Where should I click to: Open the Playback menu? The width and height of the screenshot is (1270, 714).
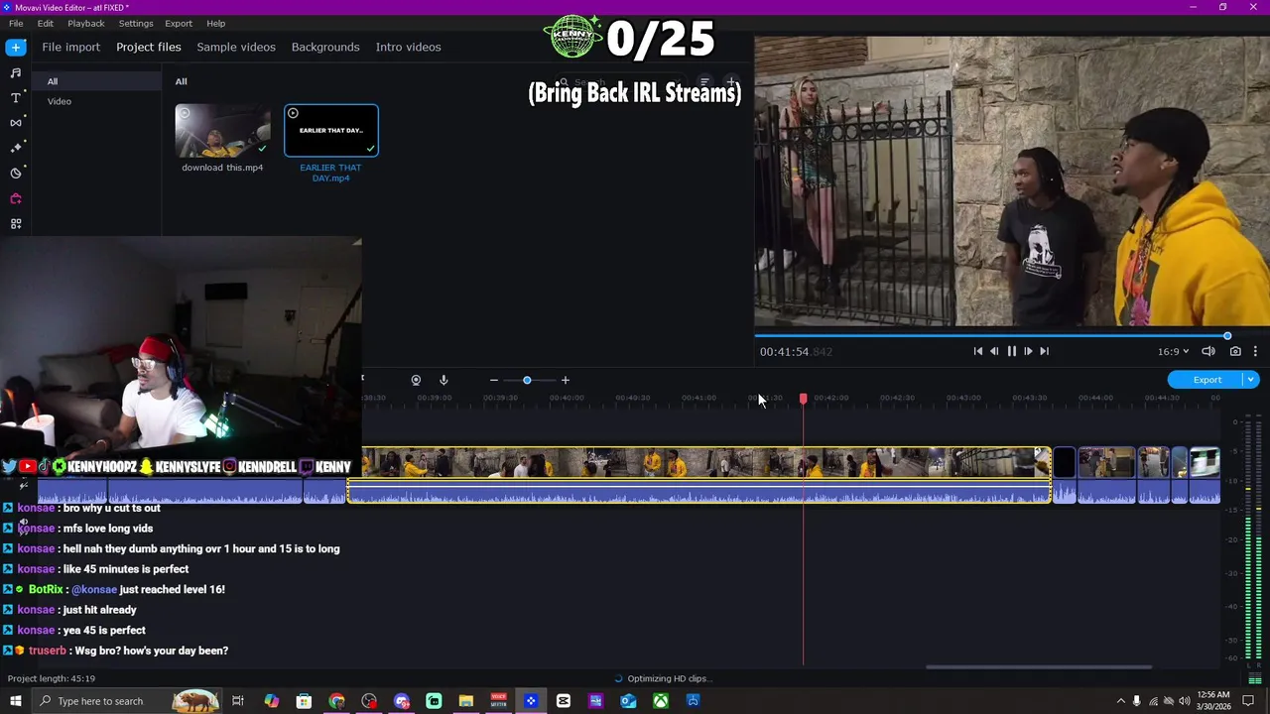(x=86, y=23)
